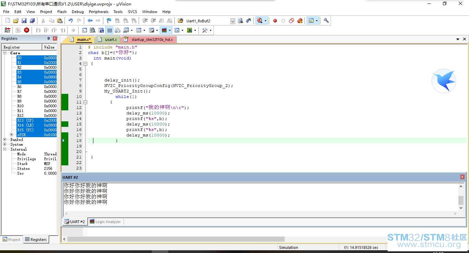Create a new file with the New icon
The height and width of the screenshot is (253, 469).
click(8, 21)
